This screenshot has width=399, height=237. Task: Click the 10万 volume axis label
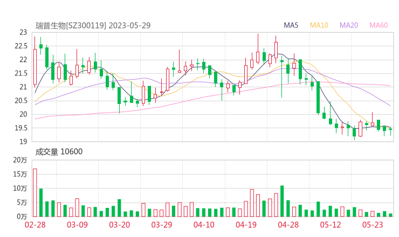pos(20,189)
